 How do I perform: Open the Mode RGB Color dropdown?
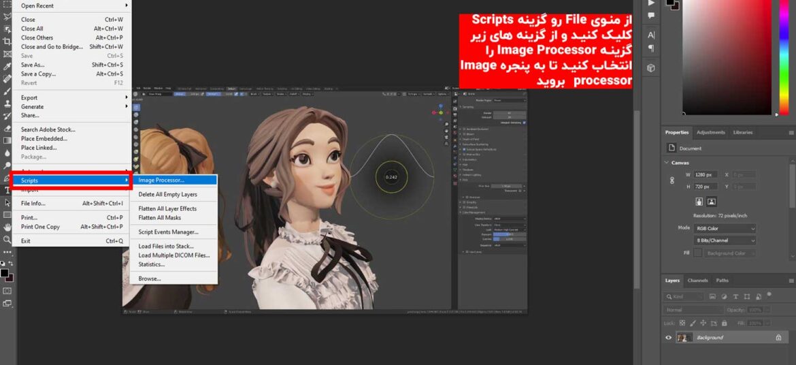pyautogui.click(x=725, y=228)
